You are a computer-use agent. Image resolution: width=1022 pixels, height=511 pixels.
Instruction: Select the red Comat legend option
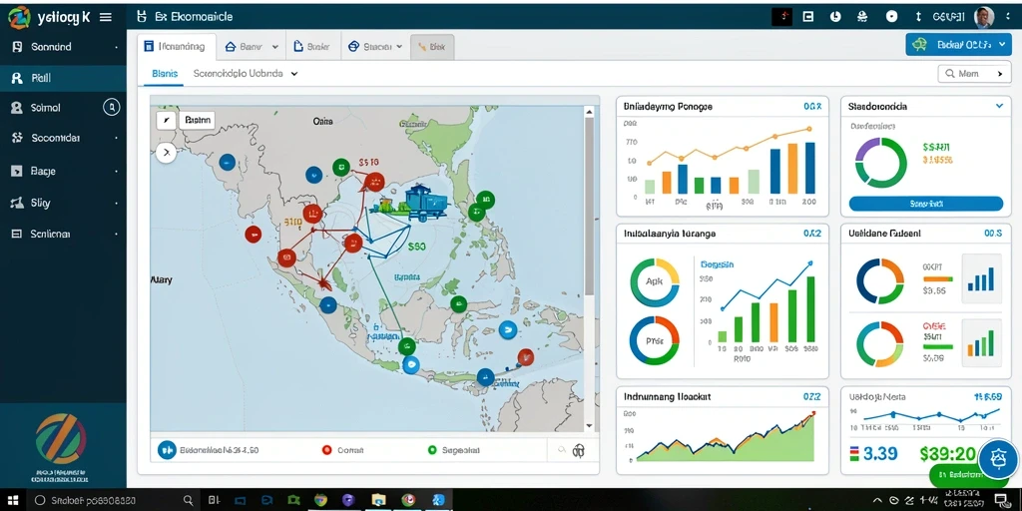pos(343,450)
